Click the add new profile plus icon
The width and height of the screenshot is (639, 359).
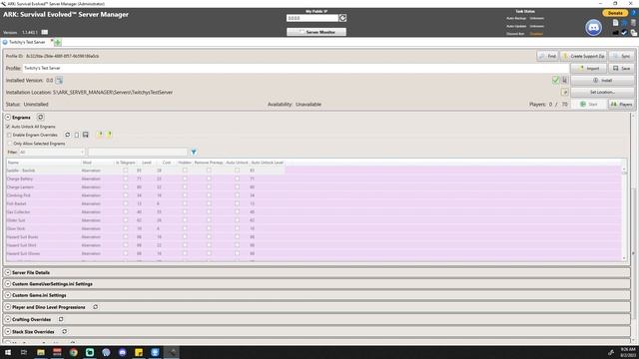point(58,42)
